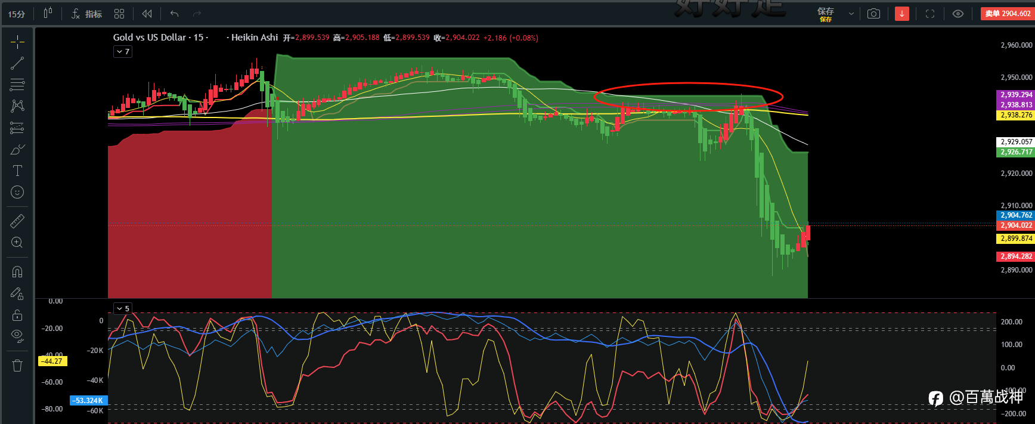Select the crosshair cursor tool
The image size is (1035, 424).
17,41
